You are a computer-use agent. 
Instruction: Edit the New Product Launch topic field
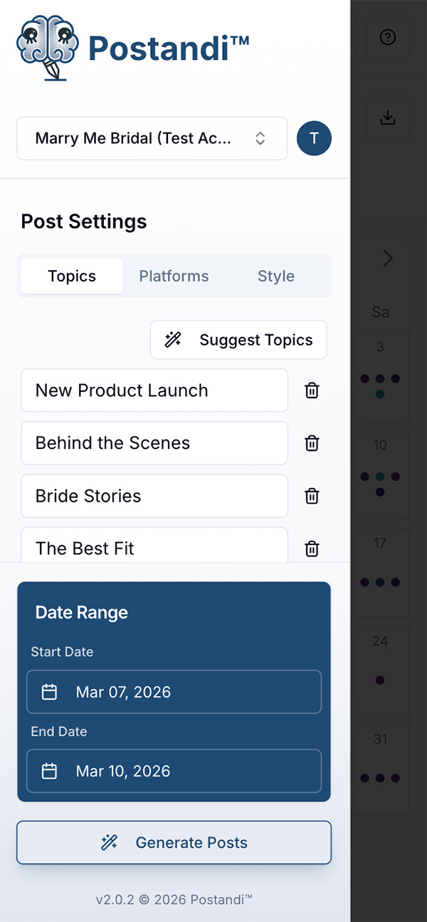click(154, 390)
